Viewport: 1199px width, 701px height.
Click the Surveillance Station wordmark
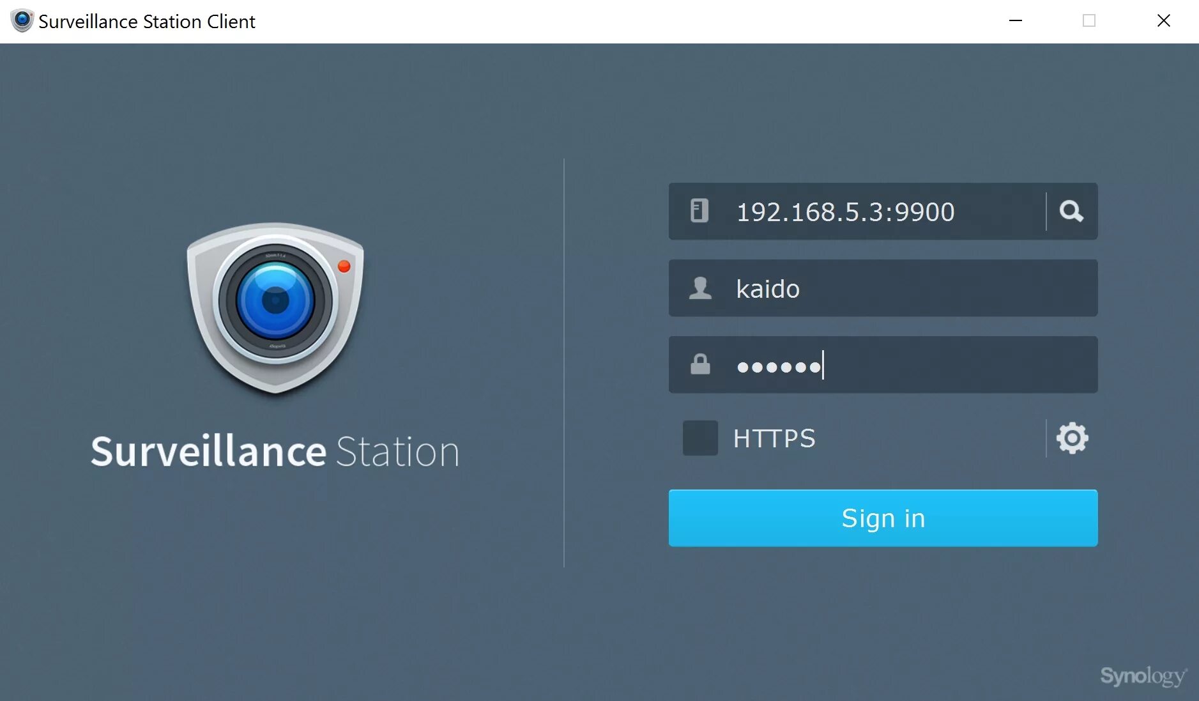point(276,451)
